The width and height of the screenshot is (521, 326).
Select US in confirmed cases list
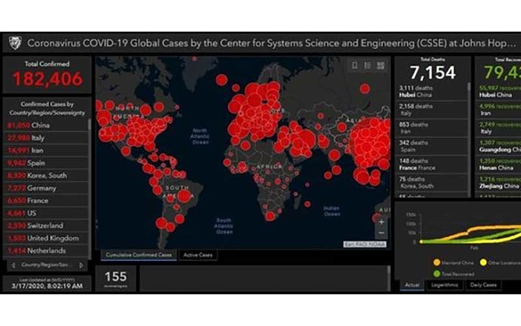46,213
